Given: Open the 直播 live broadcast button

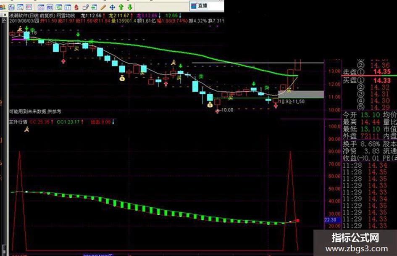Looking at the screenshot, I should click(199, 5).
